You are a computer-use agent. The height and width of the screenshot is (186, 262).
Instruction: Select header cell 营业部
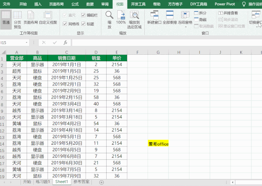[x=16, y=58]
